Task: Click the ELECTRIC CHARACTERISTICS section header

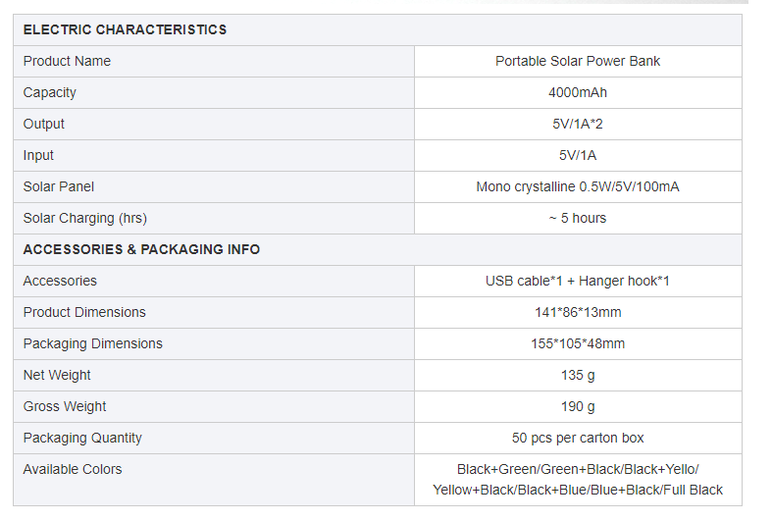Action: 125,29
